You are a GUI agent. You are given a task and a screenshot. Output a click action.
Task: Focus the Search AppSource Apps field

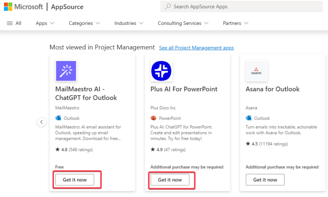coord(241,7)
